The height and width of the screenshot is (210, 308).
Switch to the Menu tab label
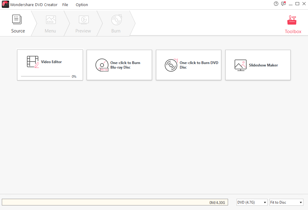pos(50,31)
